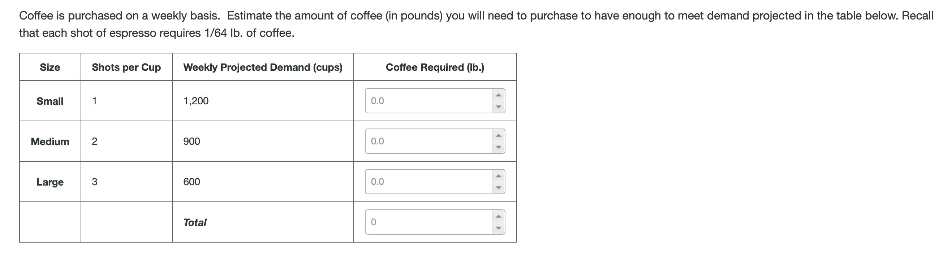This screenshot has height=274, width=939.
Task: Click the Shots per Cup header
Action: [126, 67]
